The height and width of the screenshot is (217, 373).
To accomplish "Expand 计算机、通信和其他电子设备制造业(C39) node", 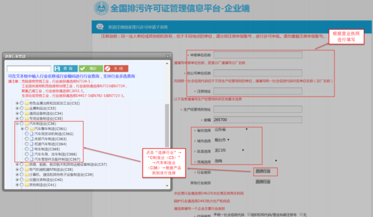I will click(x=17, y=175).
